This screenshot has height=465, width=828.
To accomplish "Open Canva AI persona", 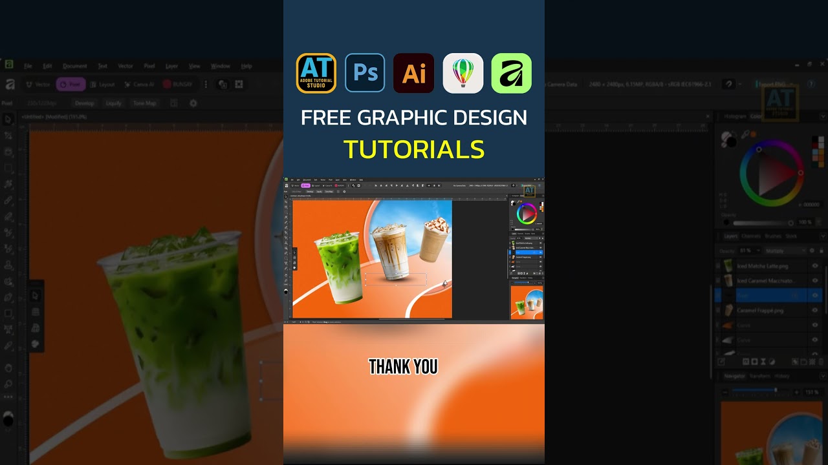I will 138,84.
